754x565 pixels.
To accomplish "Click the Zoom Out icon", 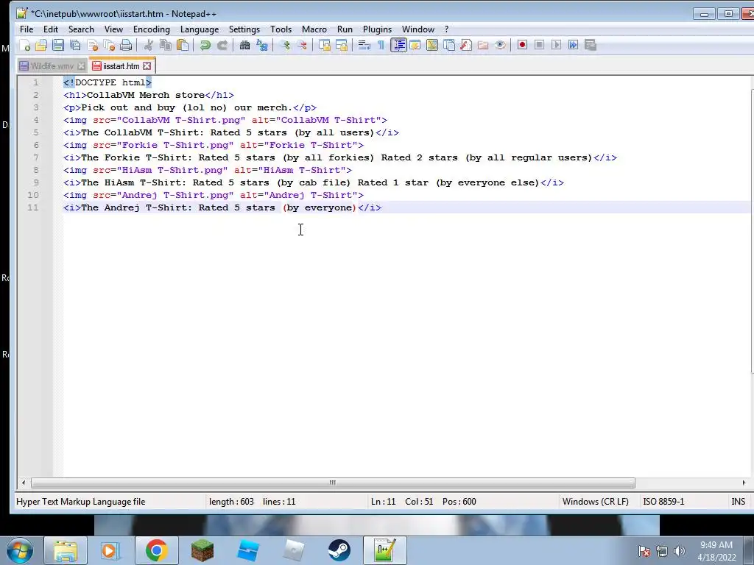I will pos(302,45).
